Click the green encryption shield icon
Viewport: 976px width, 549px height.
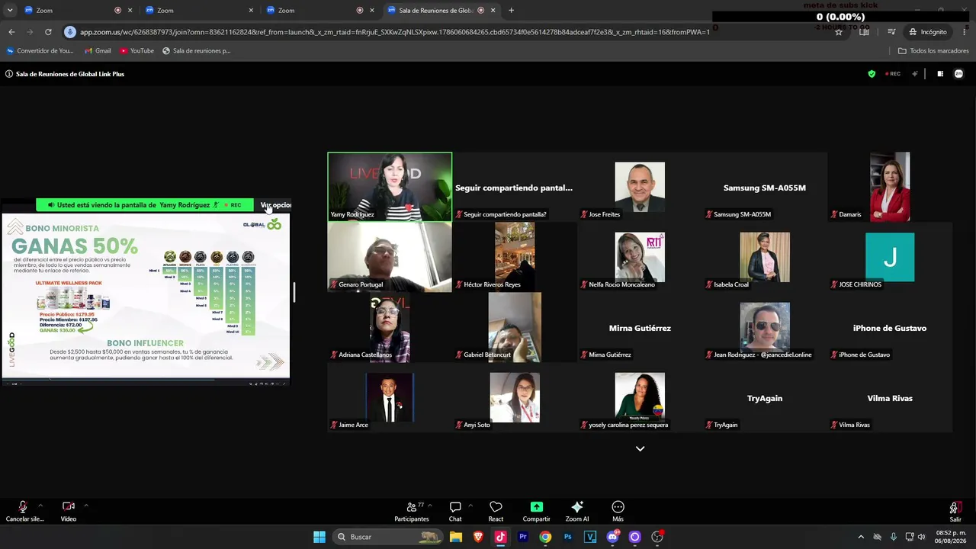point(872,74)
